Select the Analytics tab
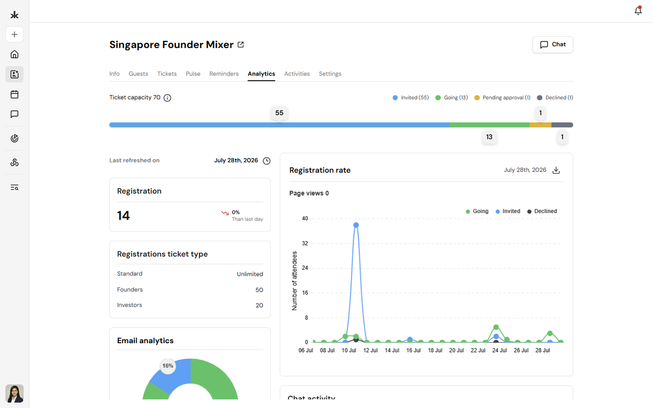The image size is (653, 408). 261,74
